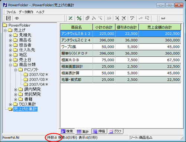
Task: Click the 小計の合計 column header
Action: 104,27
